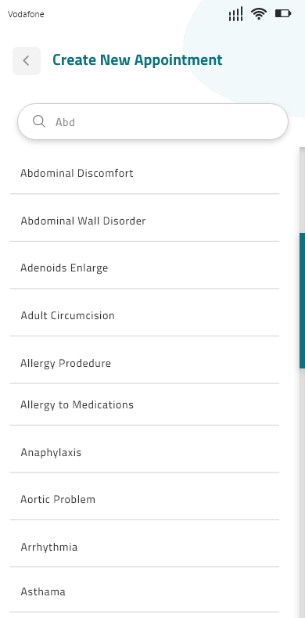Select Abdominal Discomfort from the list
Image resolution: width=305 pixels, height=618 pixels.
(145, 173)
